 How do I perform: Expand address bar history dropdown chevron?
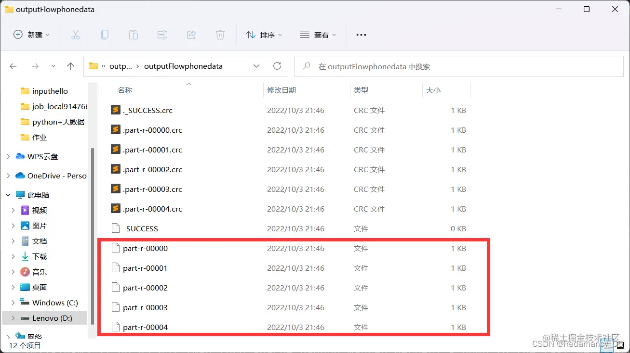[256, 66]
